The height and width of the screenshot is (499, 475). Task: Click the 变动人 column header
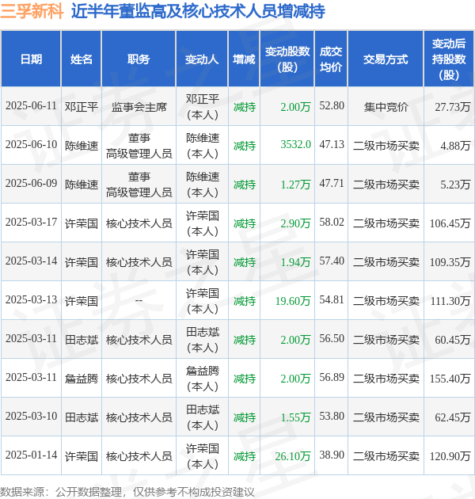tap(202, 59)
